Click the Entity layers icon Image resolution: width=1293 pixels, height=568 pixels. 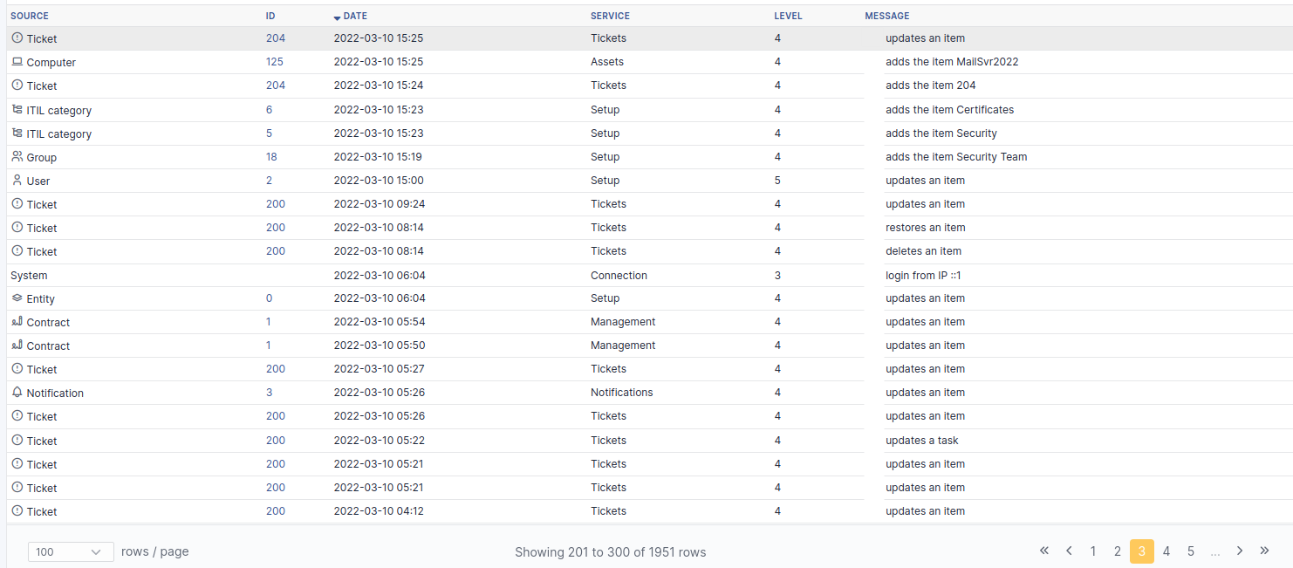[17, 298]
